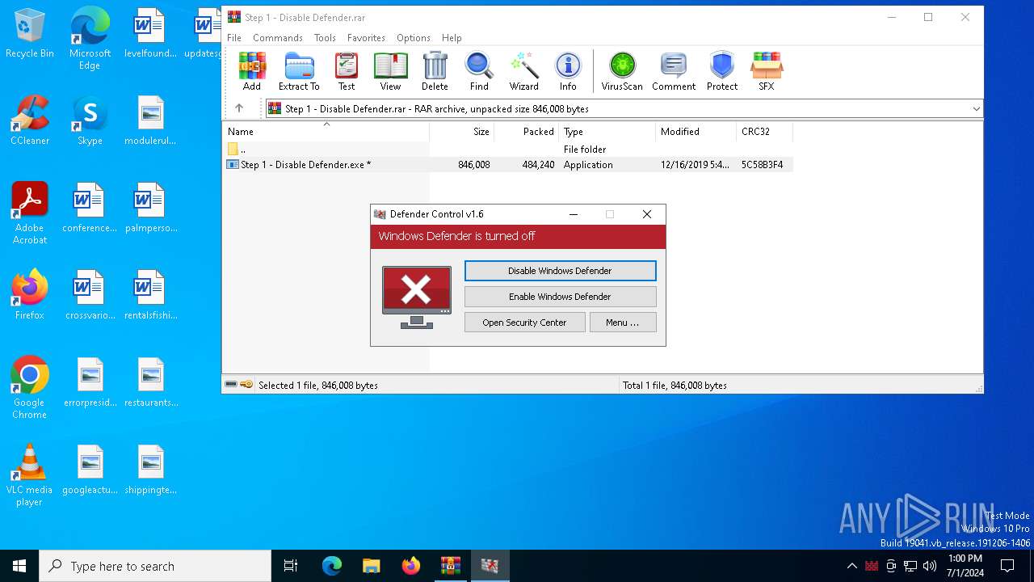The height and width of the screenshot is (582, 1034).
Task: Click the Extract To toolbar icon
Action: tap(299, 71)
